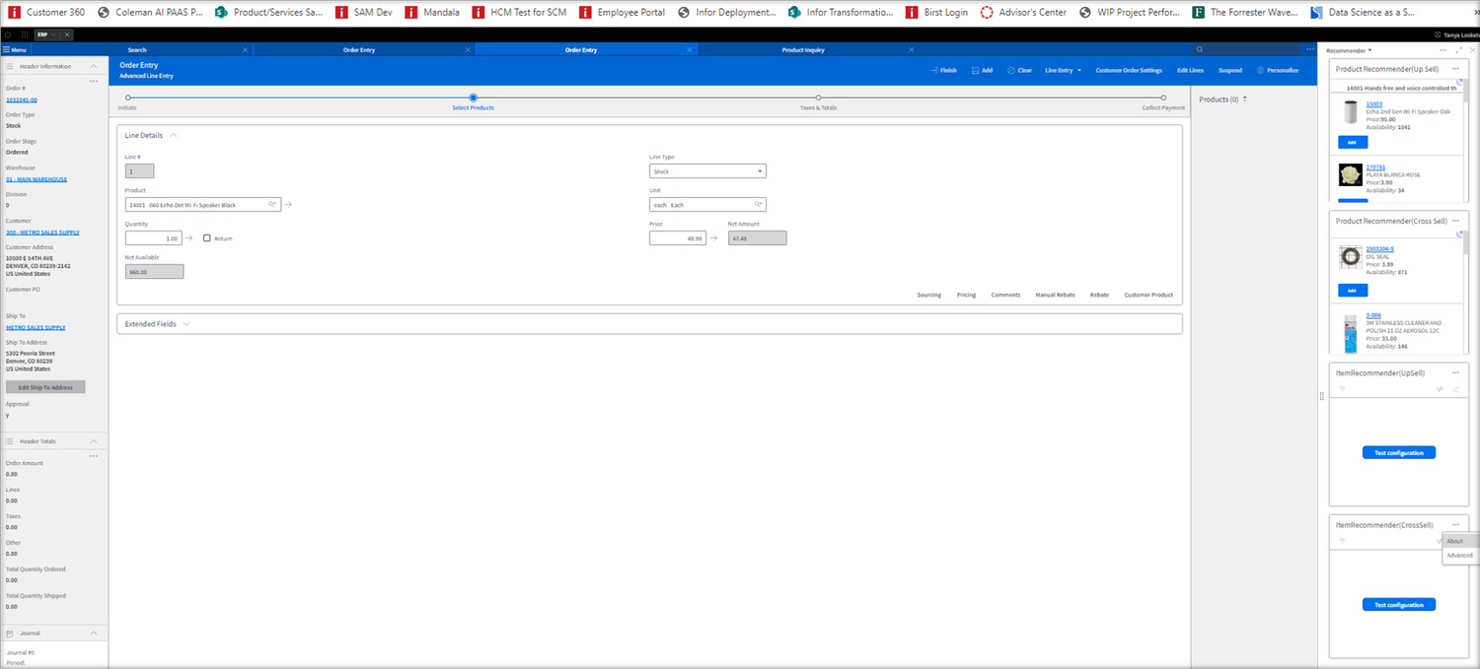Viewport: 1480px width, 669px height.
Task: Click the Select Products step marker
Action: pyautogui.click(x=473, y=98)
